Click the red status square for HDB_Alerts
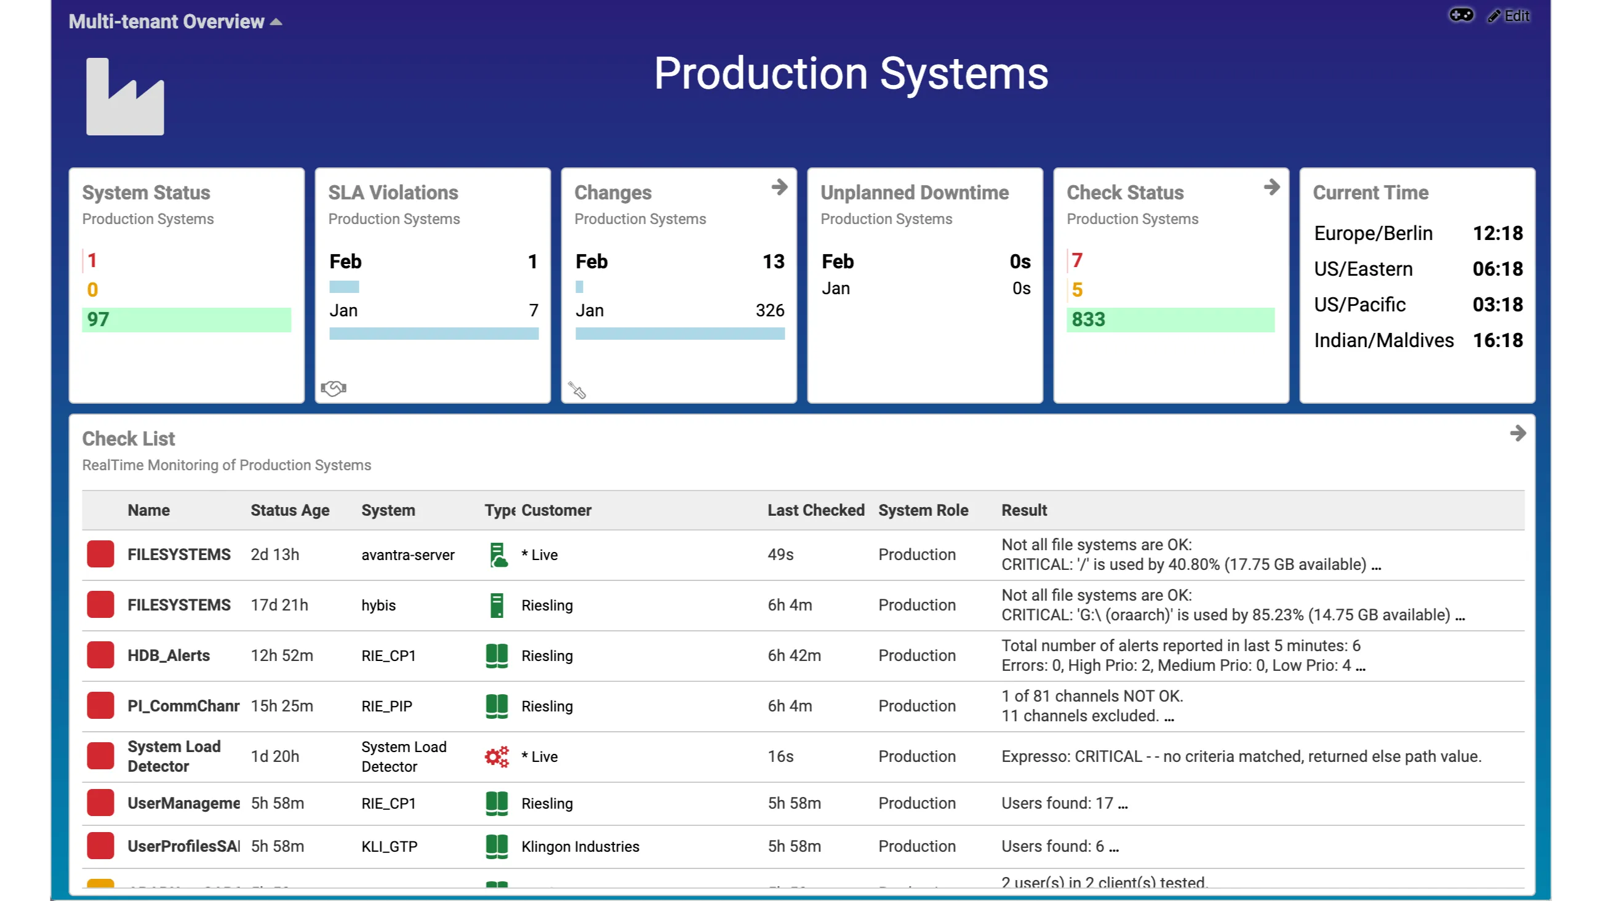 (100, 655)
